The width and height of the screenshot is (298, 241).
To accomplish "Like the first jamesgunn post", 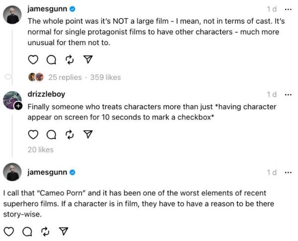I will (x=33, y=60).
